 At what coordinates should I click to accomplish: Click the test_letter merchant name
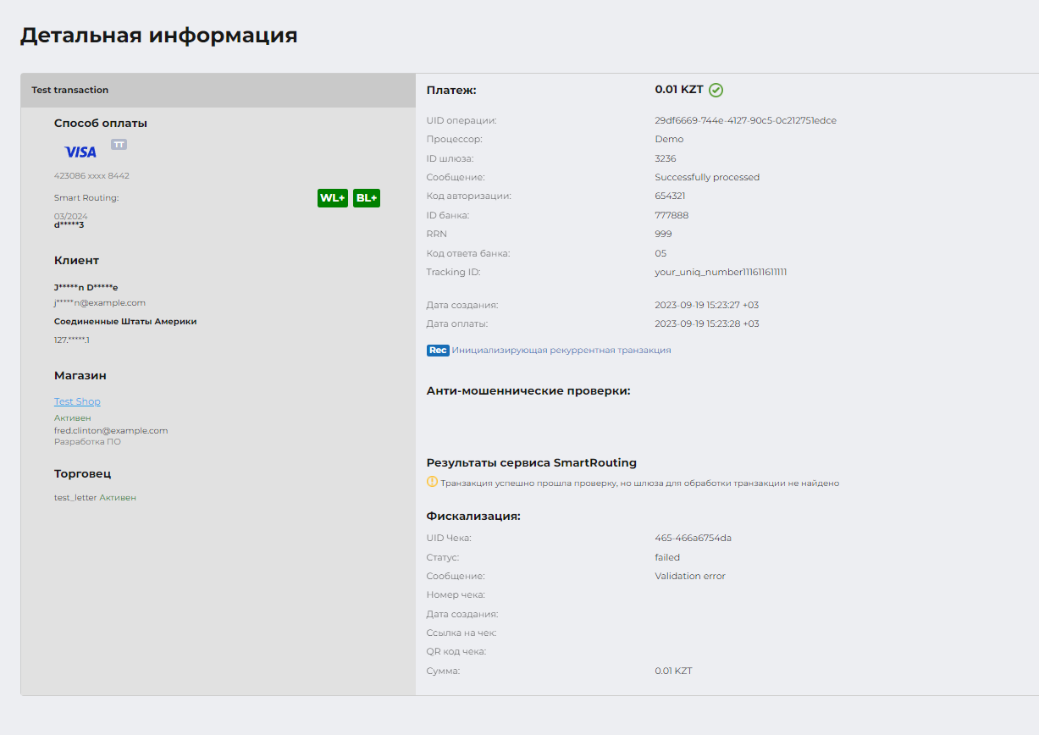75,498
